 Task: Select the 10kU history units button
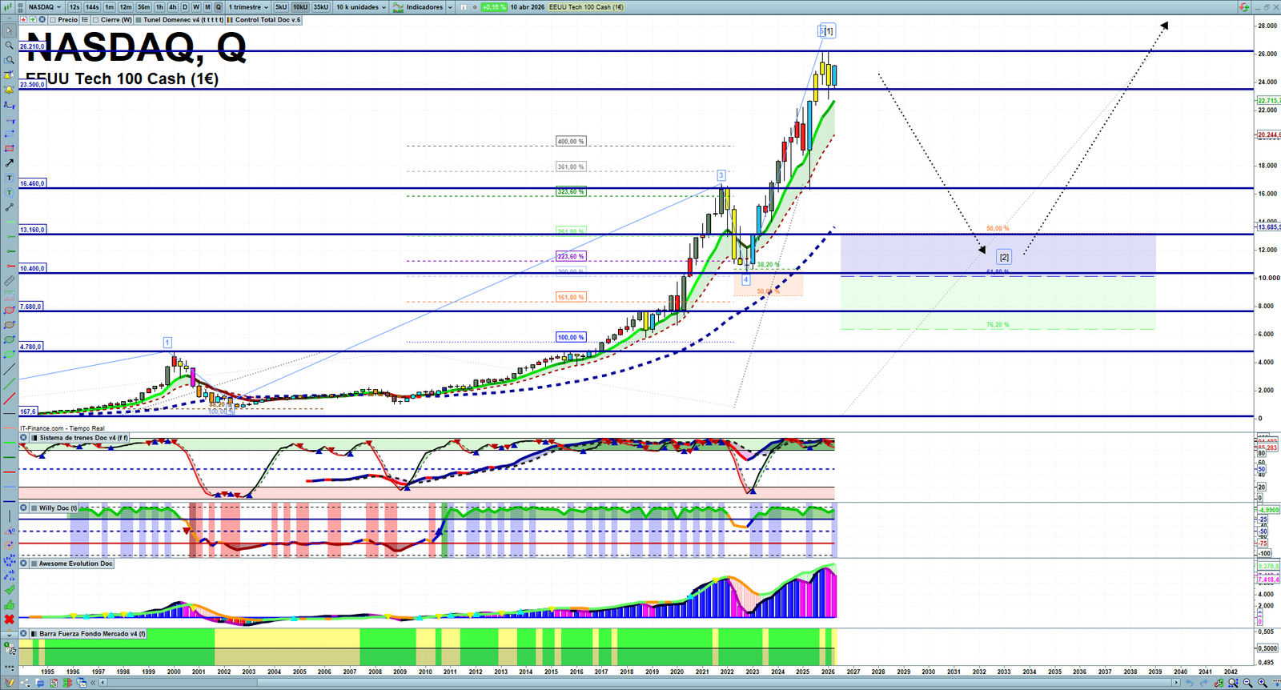pos(300,7)
